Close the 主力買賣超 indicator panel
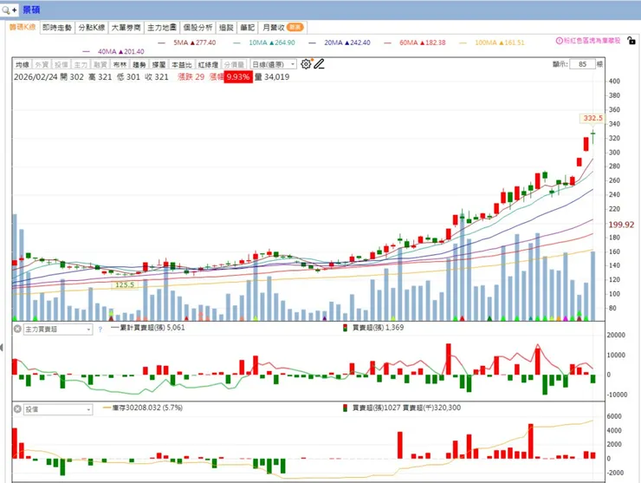The height and width of the screenshot is (483, 641). point(17,329)
